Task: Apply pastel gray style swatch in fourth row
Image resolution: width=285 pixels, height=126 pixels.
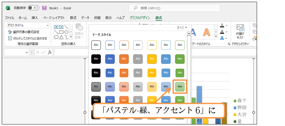Action: [x=138, y=87]
